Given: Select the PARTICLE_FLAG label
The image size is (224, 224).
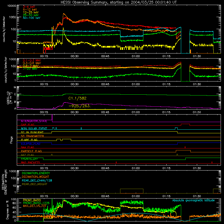Looking at the screenshot, I should pos(31,151).
